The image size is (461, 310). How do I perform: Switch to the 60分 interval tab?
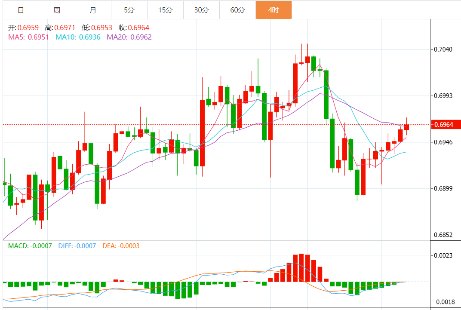tap(237, 10)
